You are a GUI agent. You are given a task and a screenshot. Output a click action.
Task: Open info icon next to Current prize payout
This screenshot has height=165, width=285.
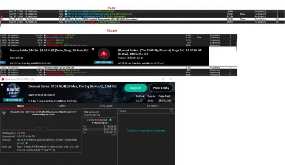110,120
